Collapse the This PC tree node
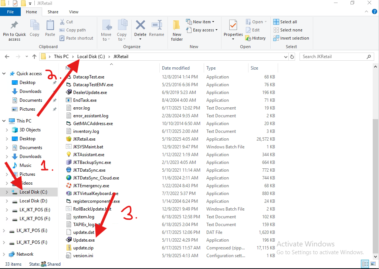 (4, 121)
